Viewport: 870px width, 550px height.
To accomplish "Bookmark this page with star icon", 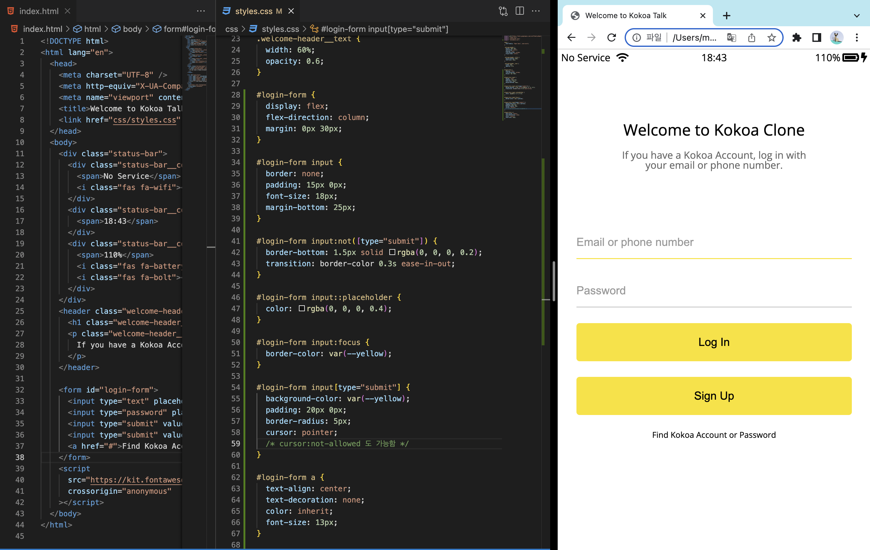I will (x=771, y=37).
